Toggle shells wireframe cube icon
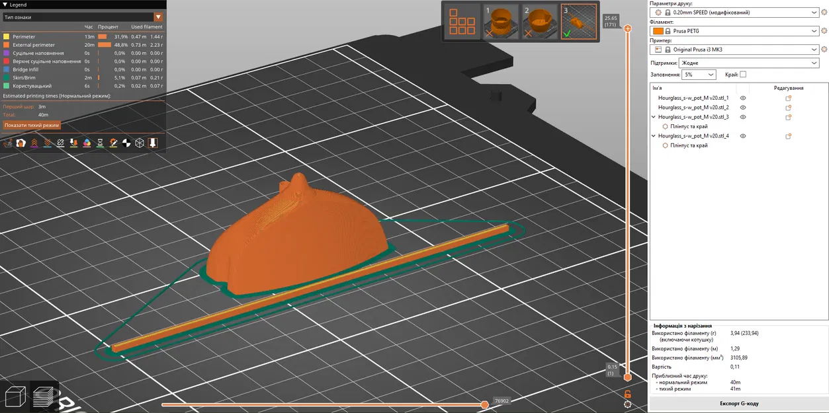Image resolution: width=829 pixels, height=413 pixels. click(140, 143)
